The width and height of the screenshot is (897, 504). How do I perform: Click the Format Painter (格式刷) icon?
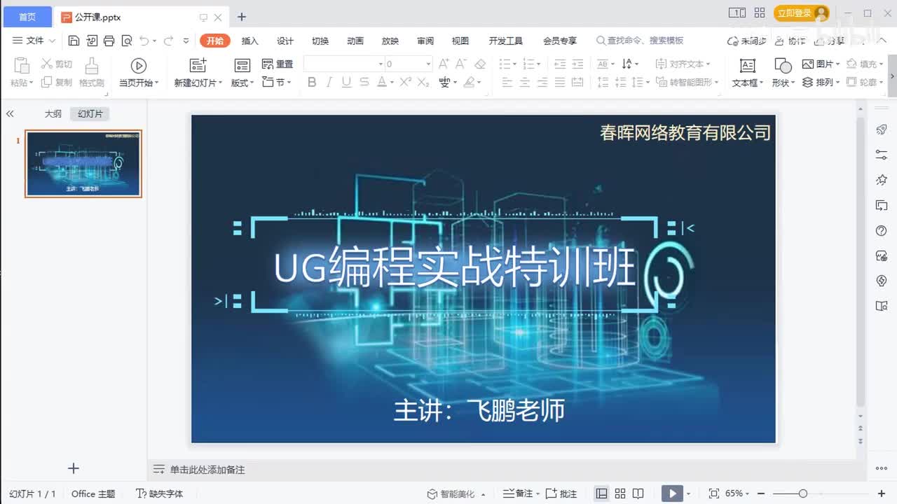91,65
